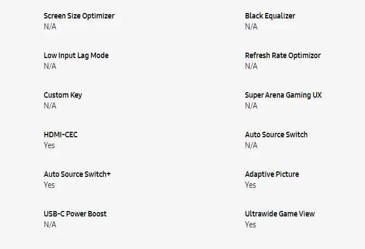Click the N/A value under USB-C Power Boost

point(50,225)
